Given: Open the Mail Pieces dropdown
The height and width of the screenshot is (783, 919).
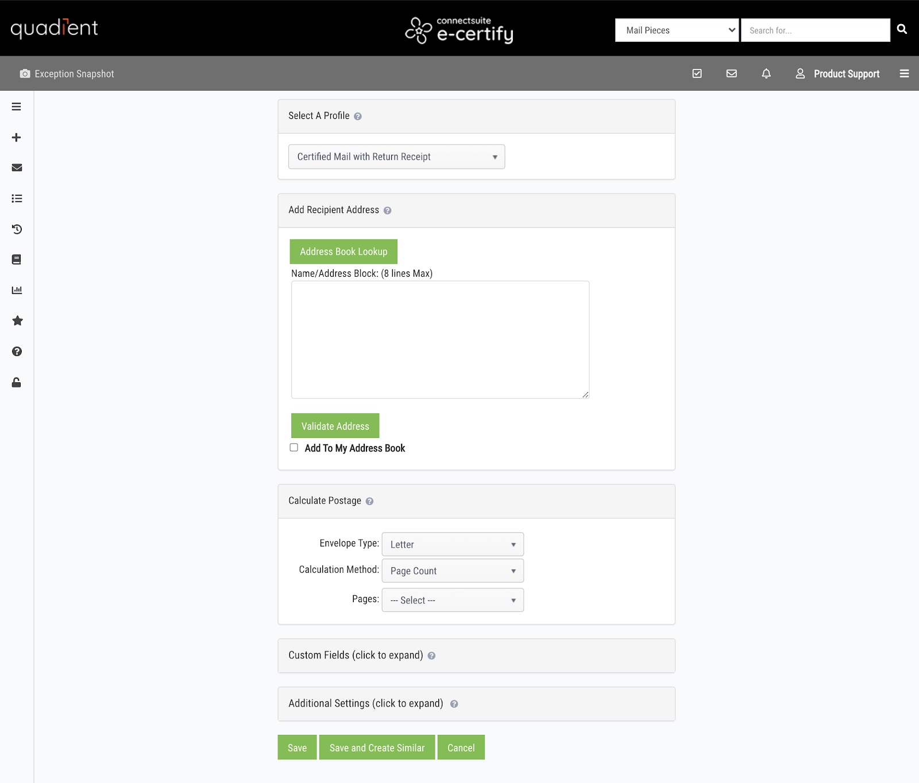Looking at the screenshot, I should (x=677, y=30).
